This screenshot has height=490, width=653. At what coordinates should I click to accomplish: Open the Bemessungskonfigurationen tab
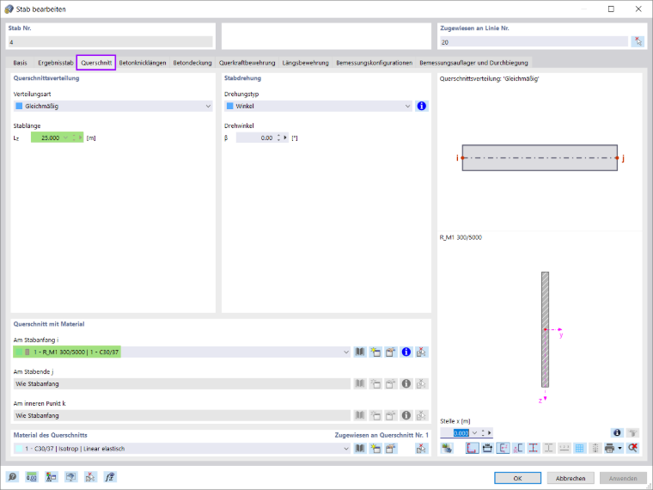[374, 63]
